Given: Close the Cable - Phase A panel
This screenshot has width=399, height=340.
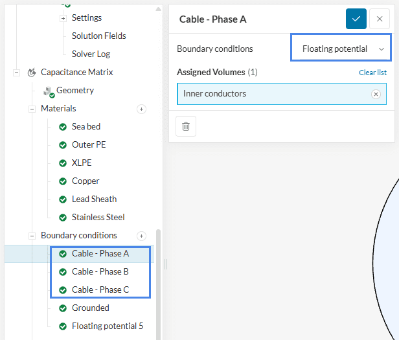Looking at the screenshot, I should [x=380, y=19].
